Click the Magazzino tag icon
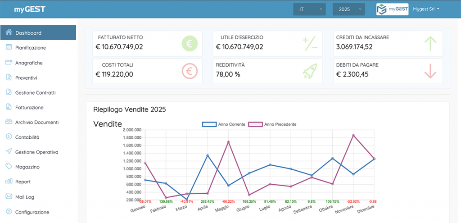The image size is (461, 223). 9,167
